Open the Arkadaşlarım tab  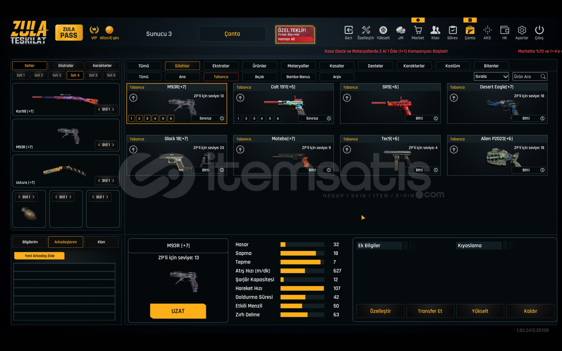point(66,242)
